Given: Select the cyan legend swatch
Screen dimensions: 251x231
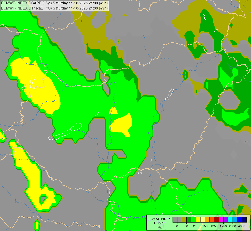Looking at the screenshot, I should pyautogui.click(x=230, y=219).
